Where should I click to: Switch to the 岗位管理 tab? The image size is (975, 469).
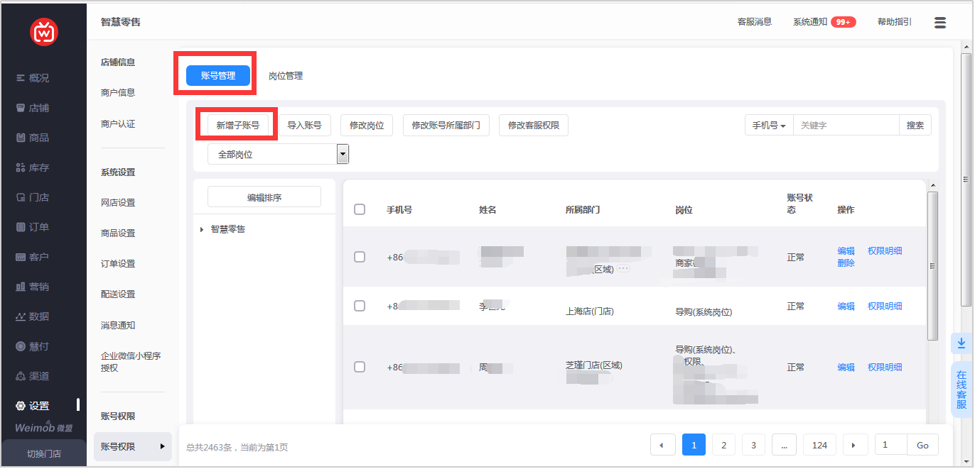(286, 76)
